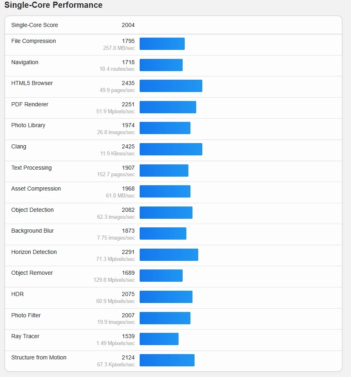Image resolution: width=351 pixels, height=377 pixels.
Task: Select the Structure from Motion label
Action: [39, 357]
